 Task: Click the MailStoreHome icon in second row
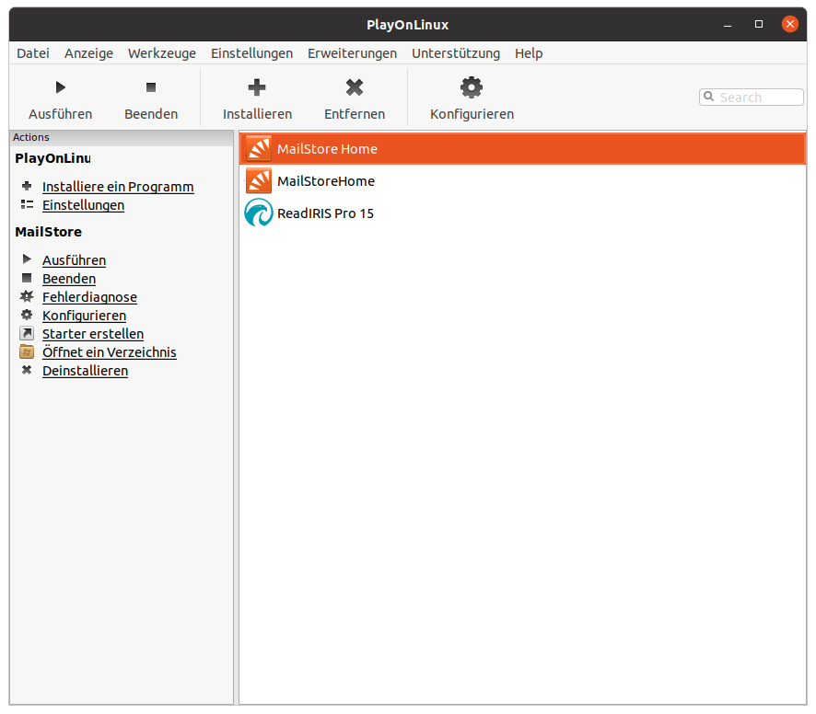click(259, 181)
